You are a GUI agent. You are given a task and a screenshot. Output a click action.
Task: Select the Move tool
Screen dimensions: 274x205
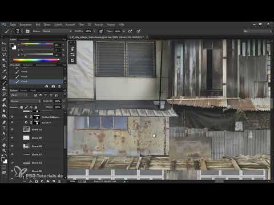(4, 44)
